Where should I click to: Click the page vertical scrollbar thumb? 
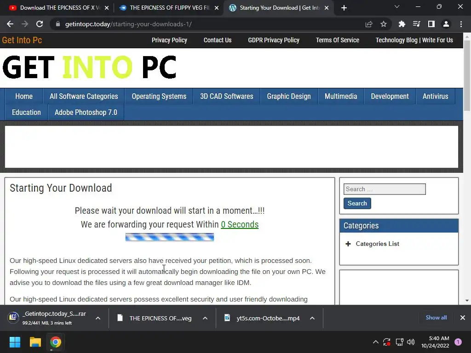tap(467, 75)
